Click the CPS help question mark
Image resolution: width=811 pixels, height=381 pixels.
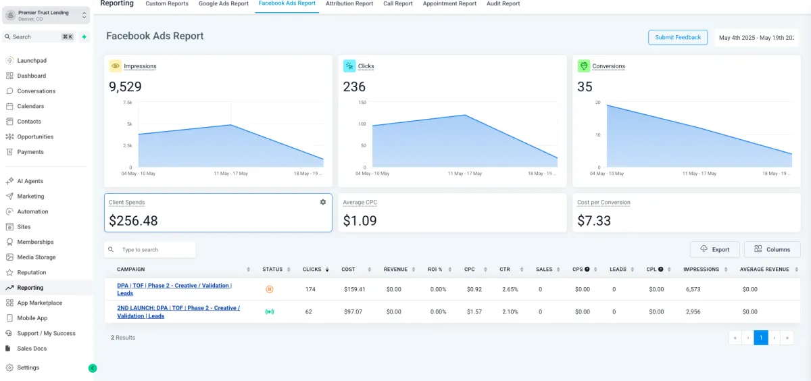[x=587, y=269]
